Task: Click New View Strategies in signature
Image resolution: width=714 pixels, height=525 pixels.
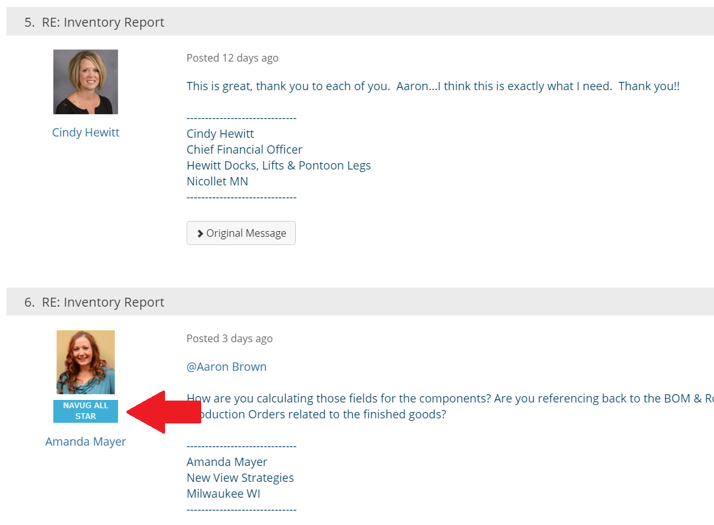Action: click(240, 478)
